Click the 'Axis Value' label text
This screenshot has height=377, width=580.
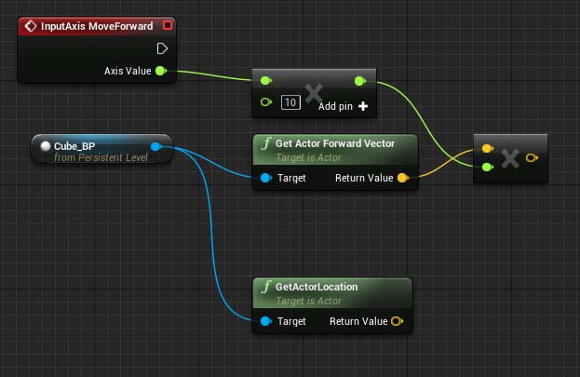[128, 71]
